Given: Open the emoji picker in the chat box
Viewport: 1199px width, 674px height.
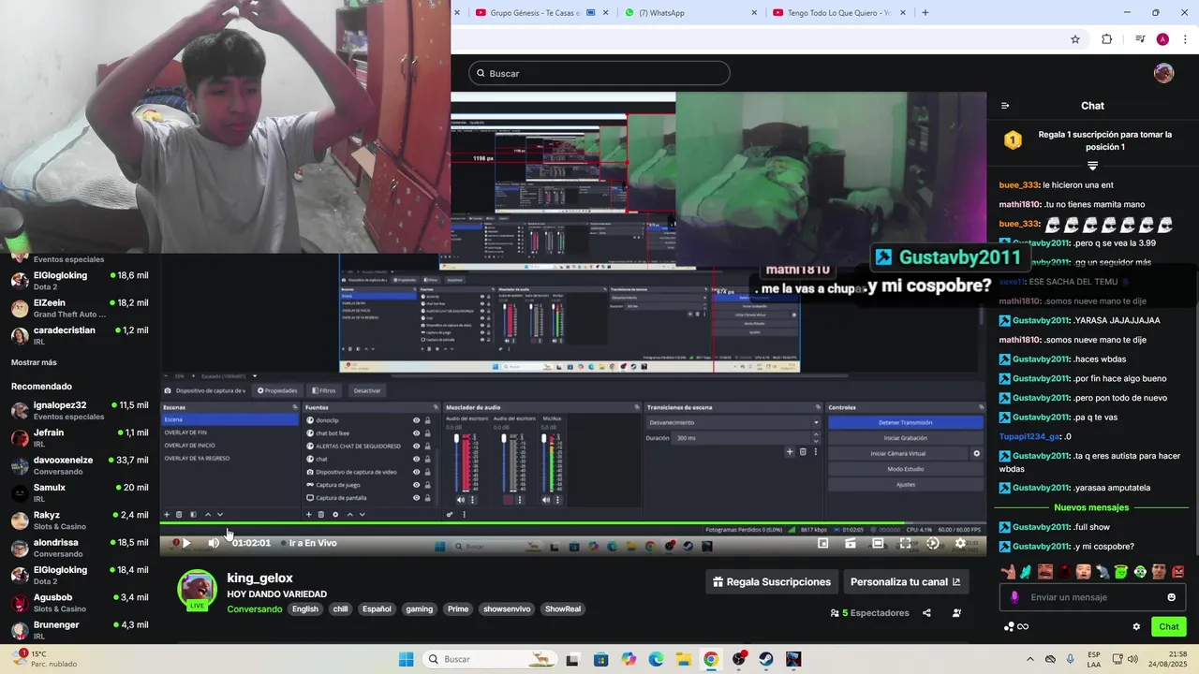Looking at the screenshot, I should tap(1171, 597).
